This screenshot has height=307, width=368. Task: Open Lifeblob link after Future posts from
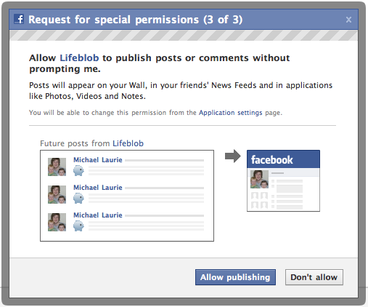point(128,143)
